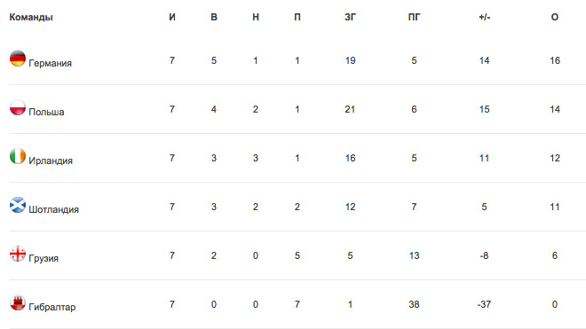Click the О points column header

click(555, 17)
